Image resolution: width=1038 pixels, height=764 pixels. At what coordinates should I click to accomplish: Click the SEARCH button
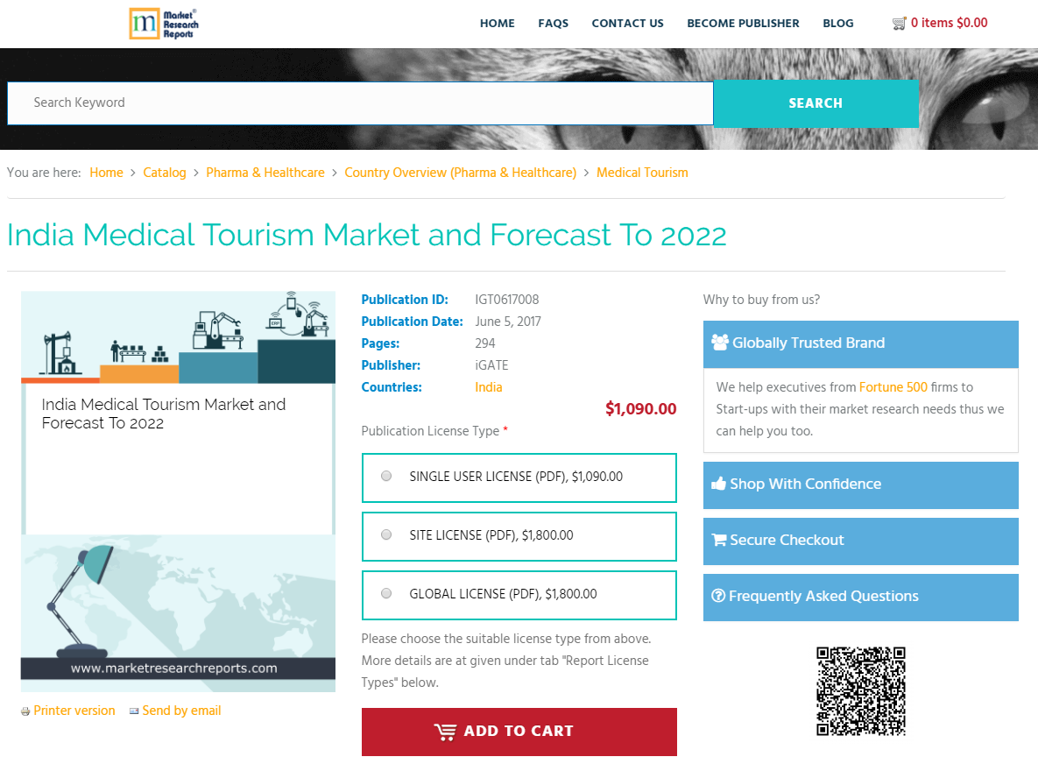coord(816,103)
